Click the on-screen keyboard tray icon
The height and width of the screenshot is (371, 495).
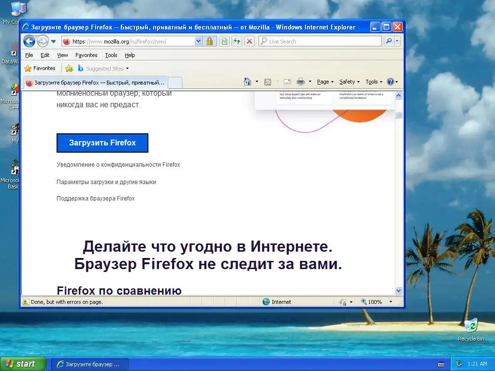[441, 364]
